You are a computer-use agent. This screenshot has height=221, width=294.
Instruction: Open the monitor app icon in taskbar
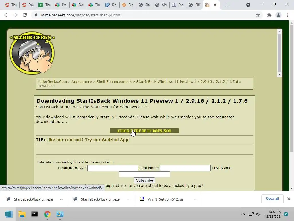[60, 214]
